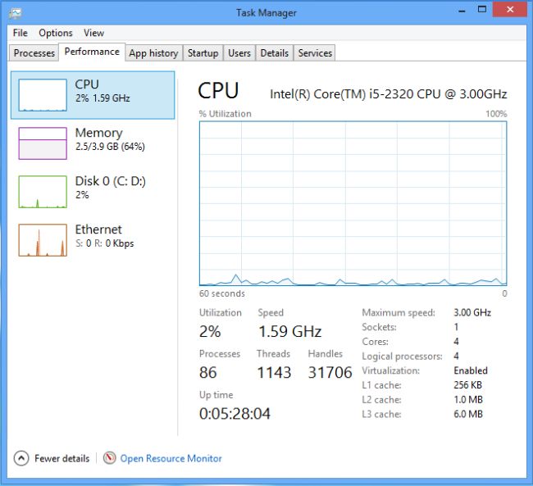Switch to the App history tab

[x=153, y=53]
